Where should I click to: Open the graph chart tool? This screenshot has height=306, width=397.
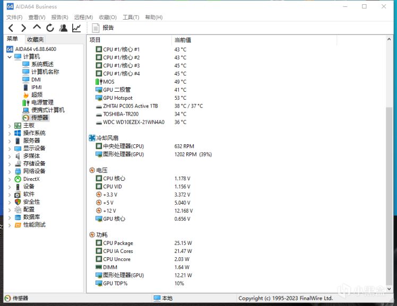click(x=76, y=28)
